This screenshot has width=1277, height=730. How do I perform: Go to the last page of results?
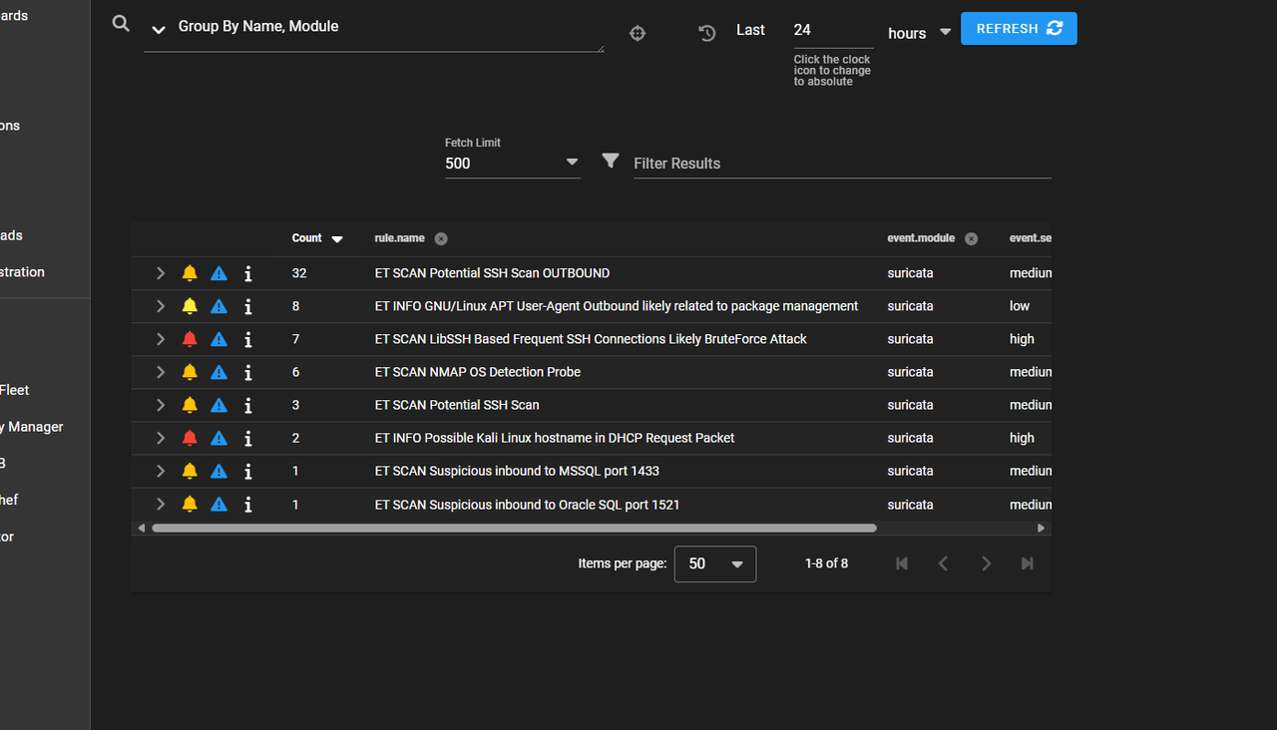click(1028, 563)
